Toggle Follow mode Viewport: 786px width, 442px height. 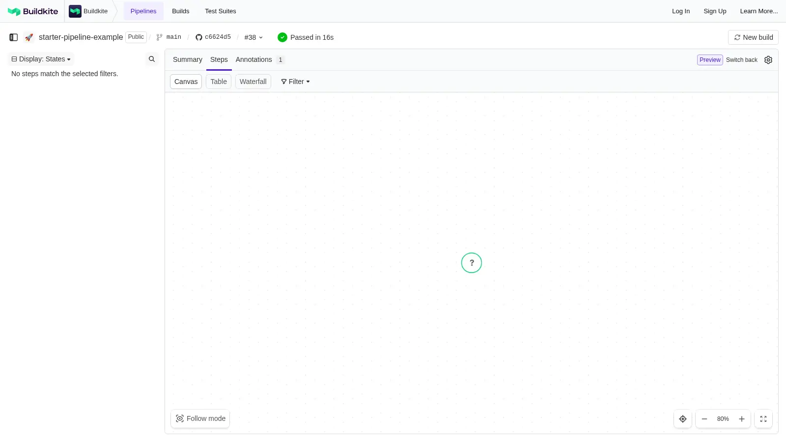(200, 418)
